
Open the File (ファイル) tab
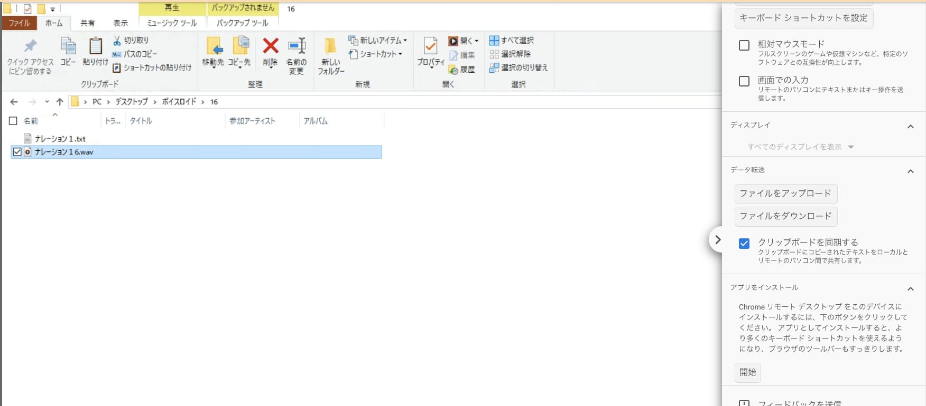click(x=20, y=23)
